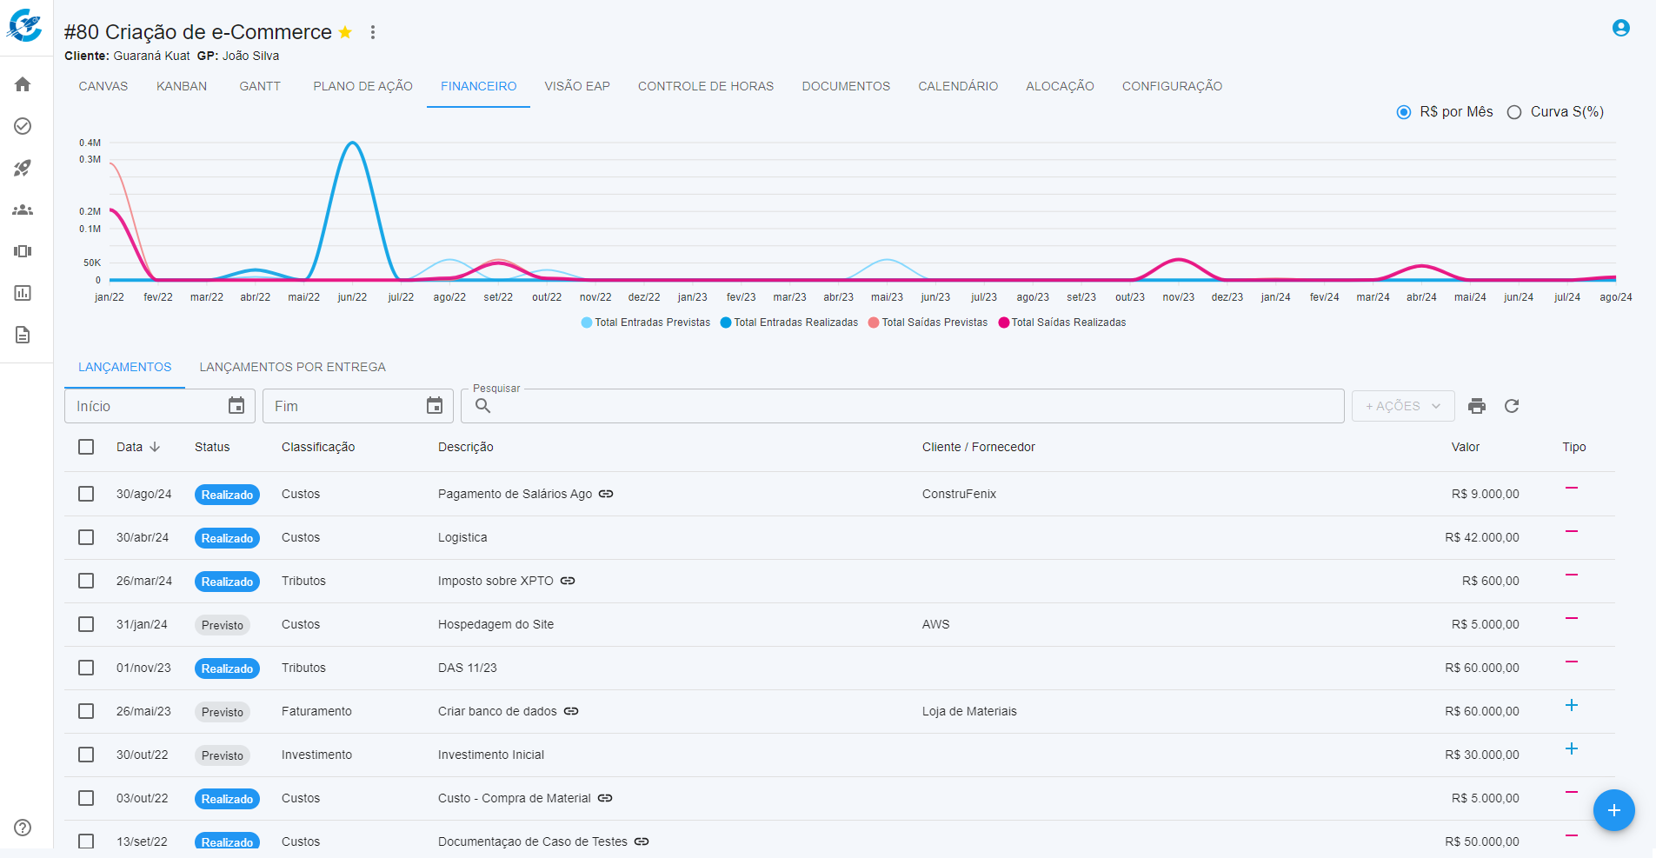Switch to the GANTT tab
This screenshot has width=1656, height=858.
click(260, 86)
